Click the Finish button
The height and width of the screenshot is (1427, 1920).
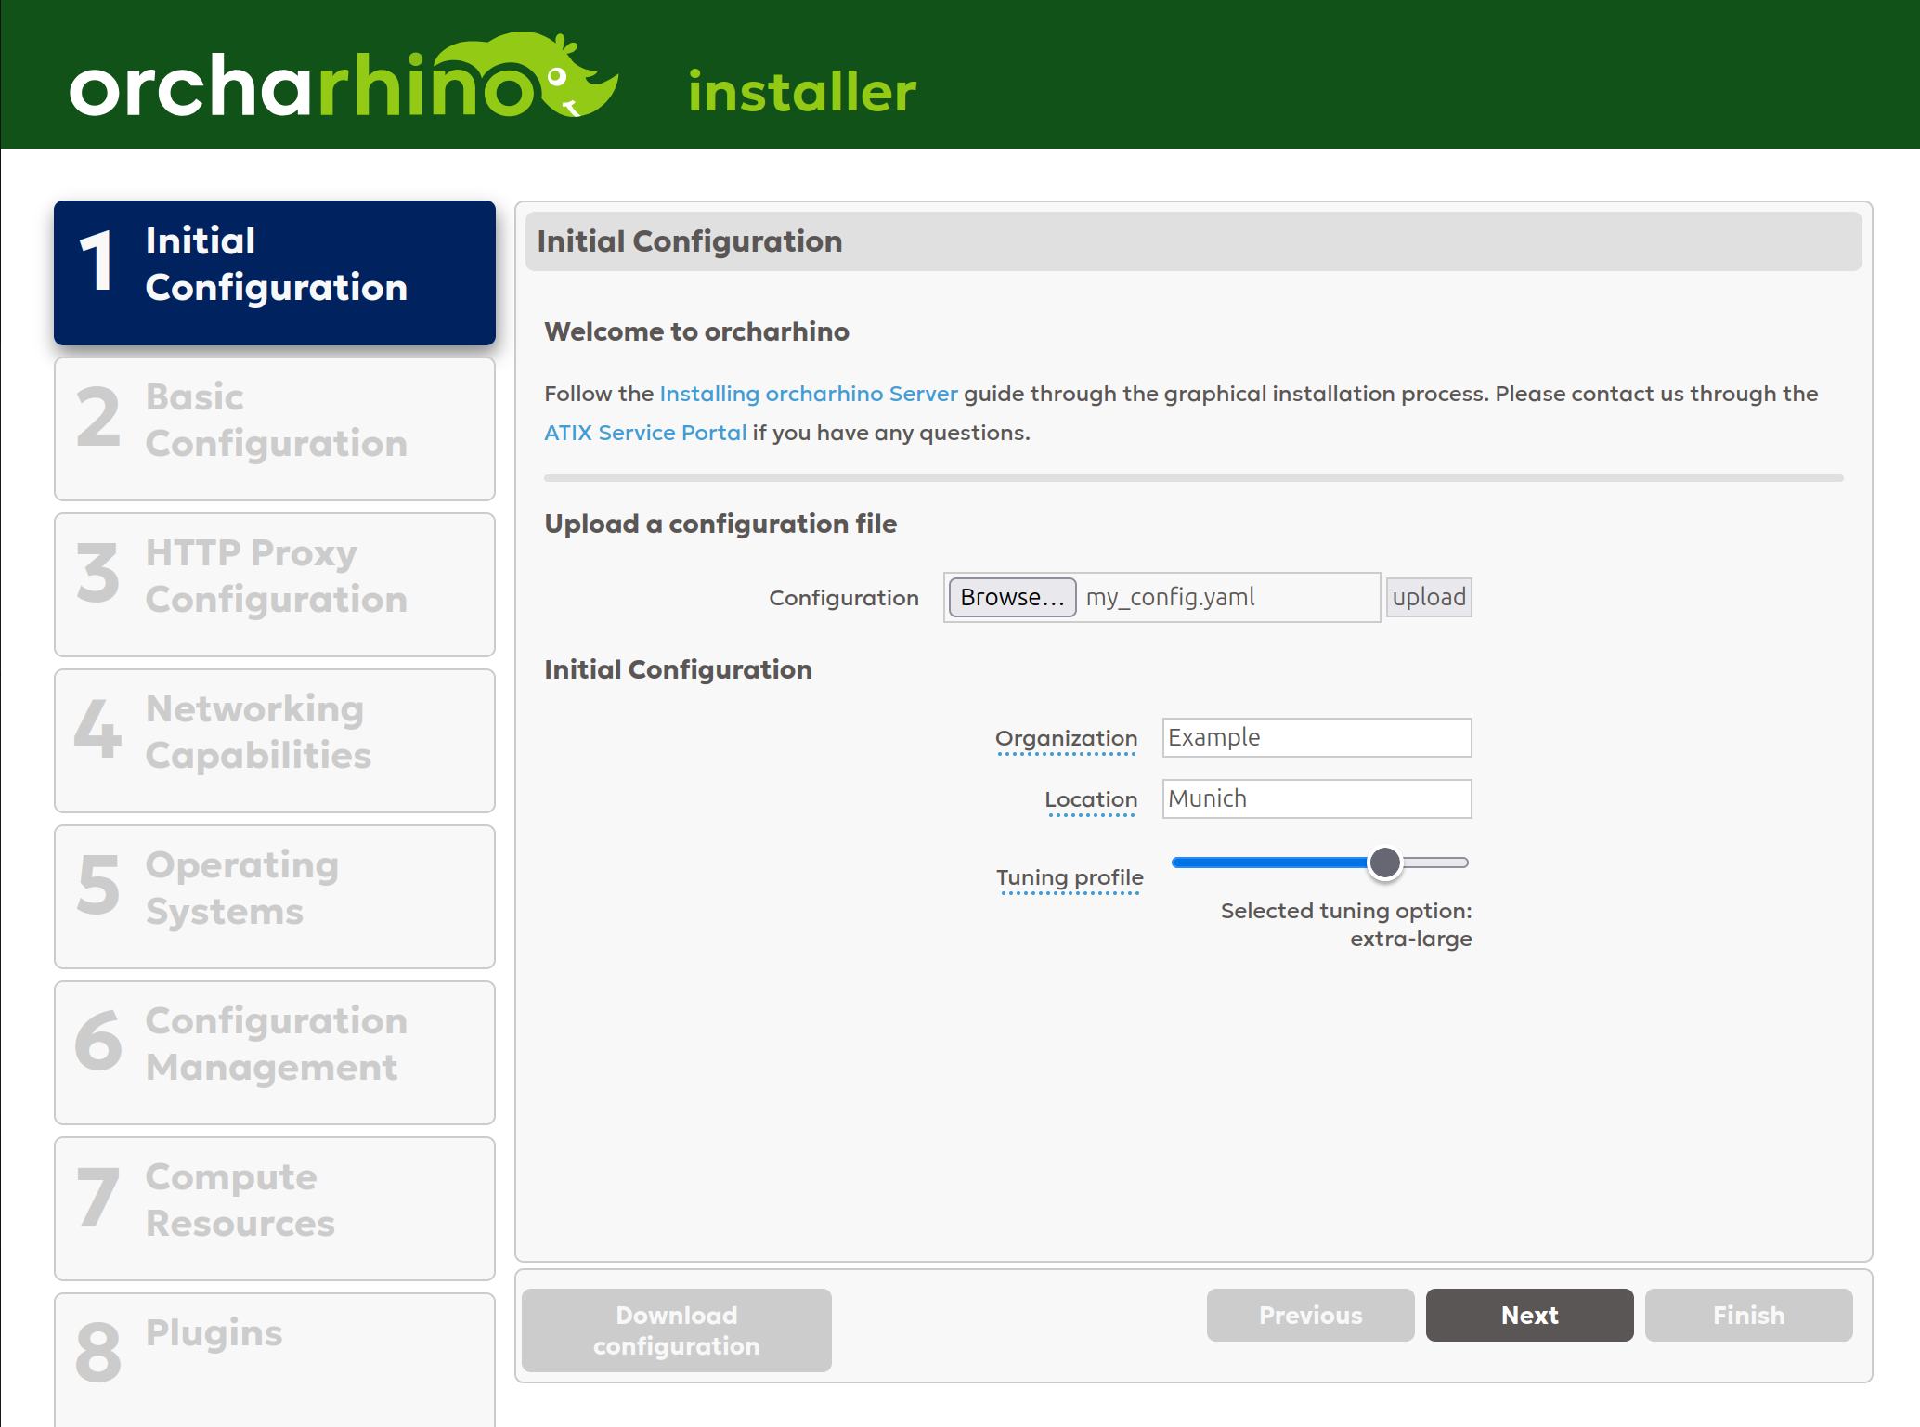coord(1748,1315)
